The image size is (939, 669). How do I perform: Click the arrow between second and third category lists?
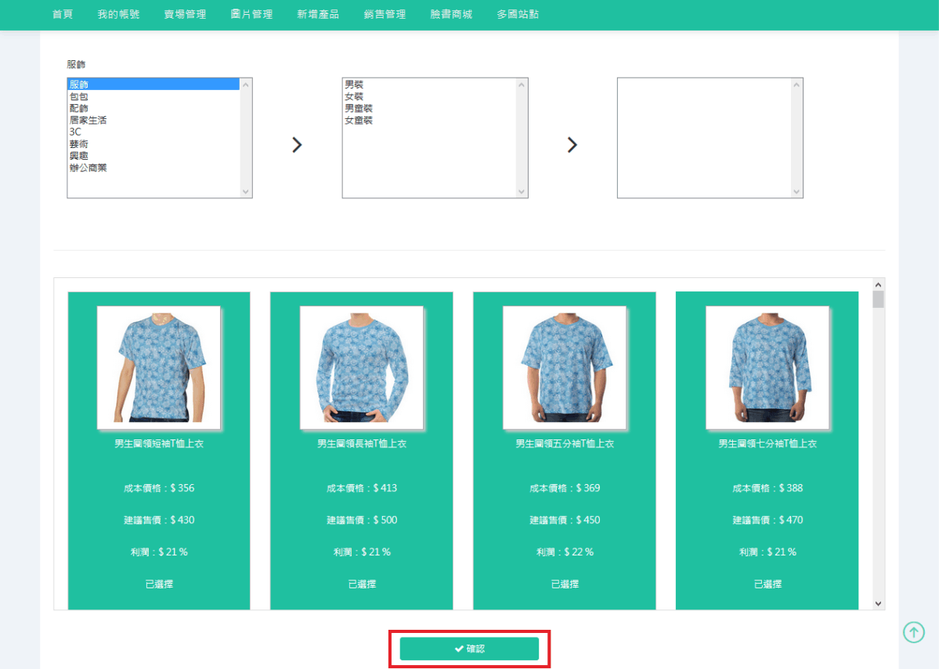click(x=572, y=145)
